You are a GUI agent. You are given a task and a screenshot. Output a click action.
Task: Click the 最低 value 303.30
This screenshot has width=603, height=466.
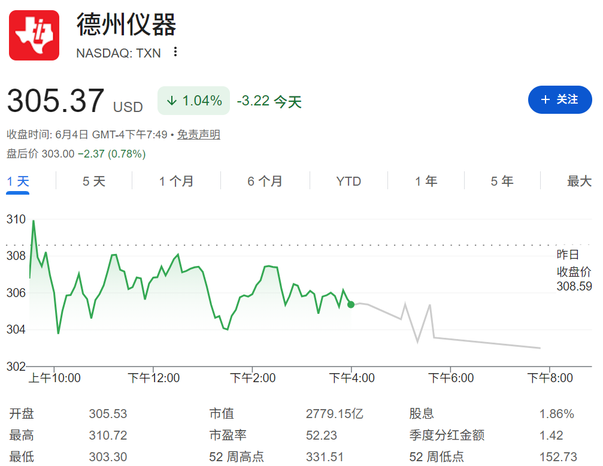tap(108, 457)
